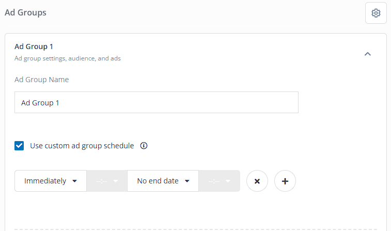Show info about custom ad group schedule
391x231 pixels.
(x=144, y=146)
